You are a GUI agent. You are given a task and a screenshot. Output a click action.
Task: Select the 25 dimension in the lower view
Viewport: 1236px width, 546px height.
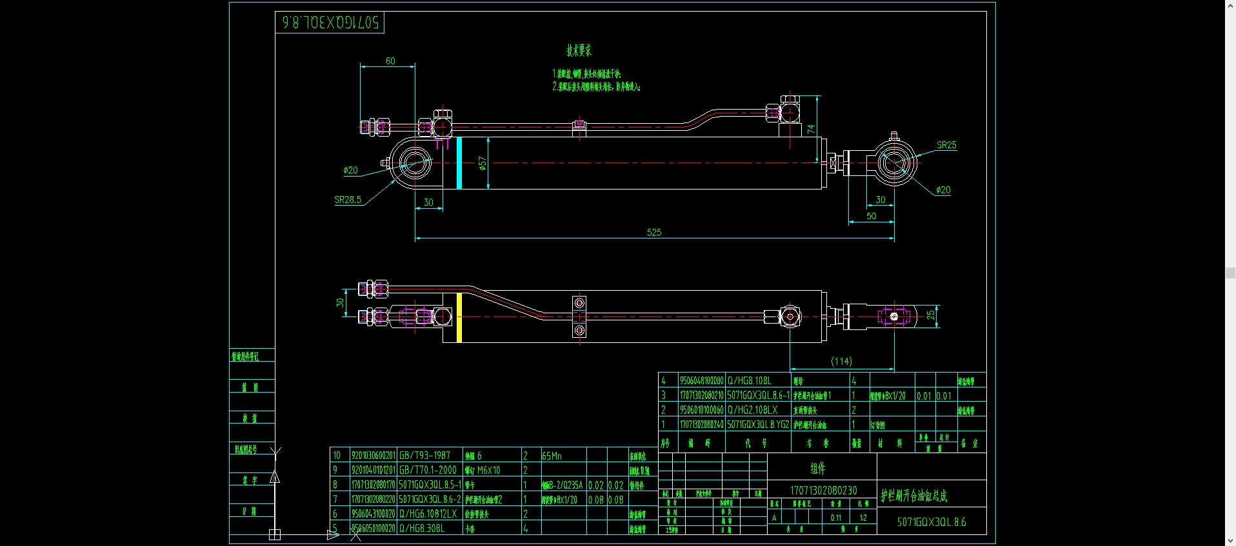pos(930,315)
